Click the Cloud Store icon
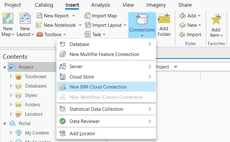 [x=63, y=77]
